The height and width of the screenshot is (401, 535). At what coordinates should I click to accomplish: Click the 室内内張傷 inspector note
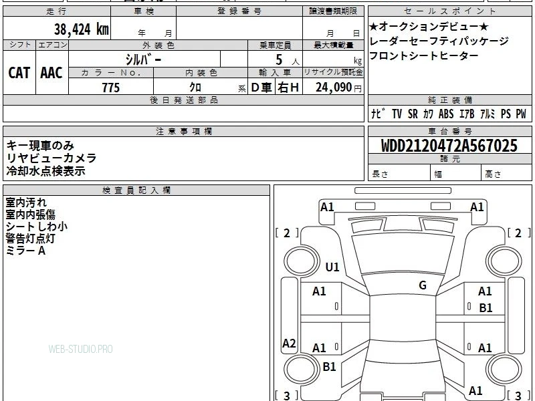30,215
